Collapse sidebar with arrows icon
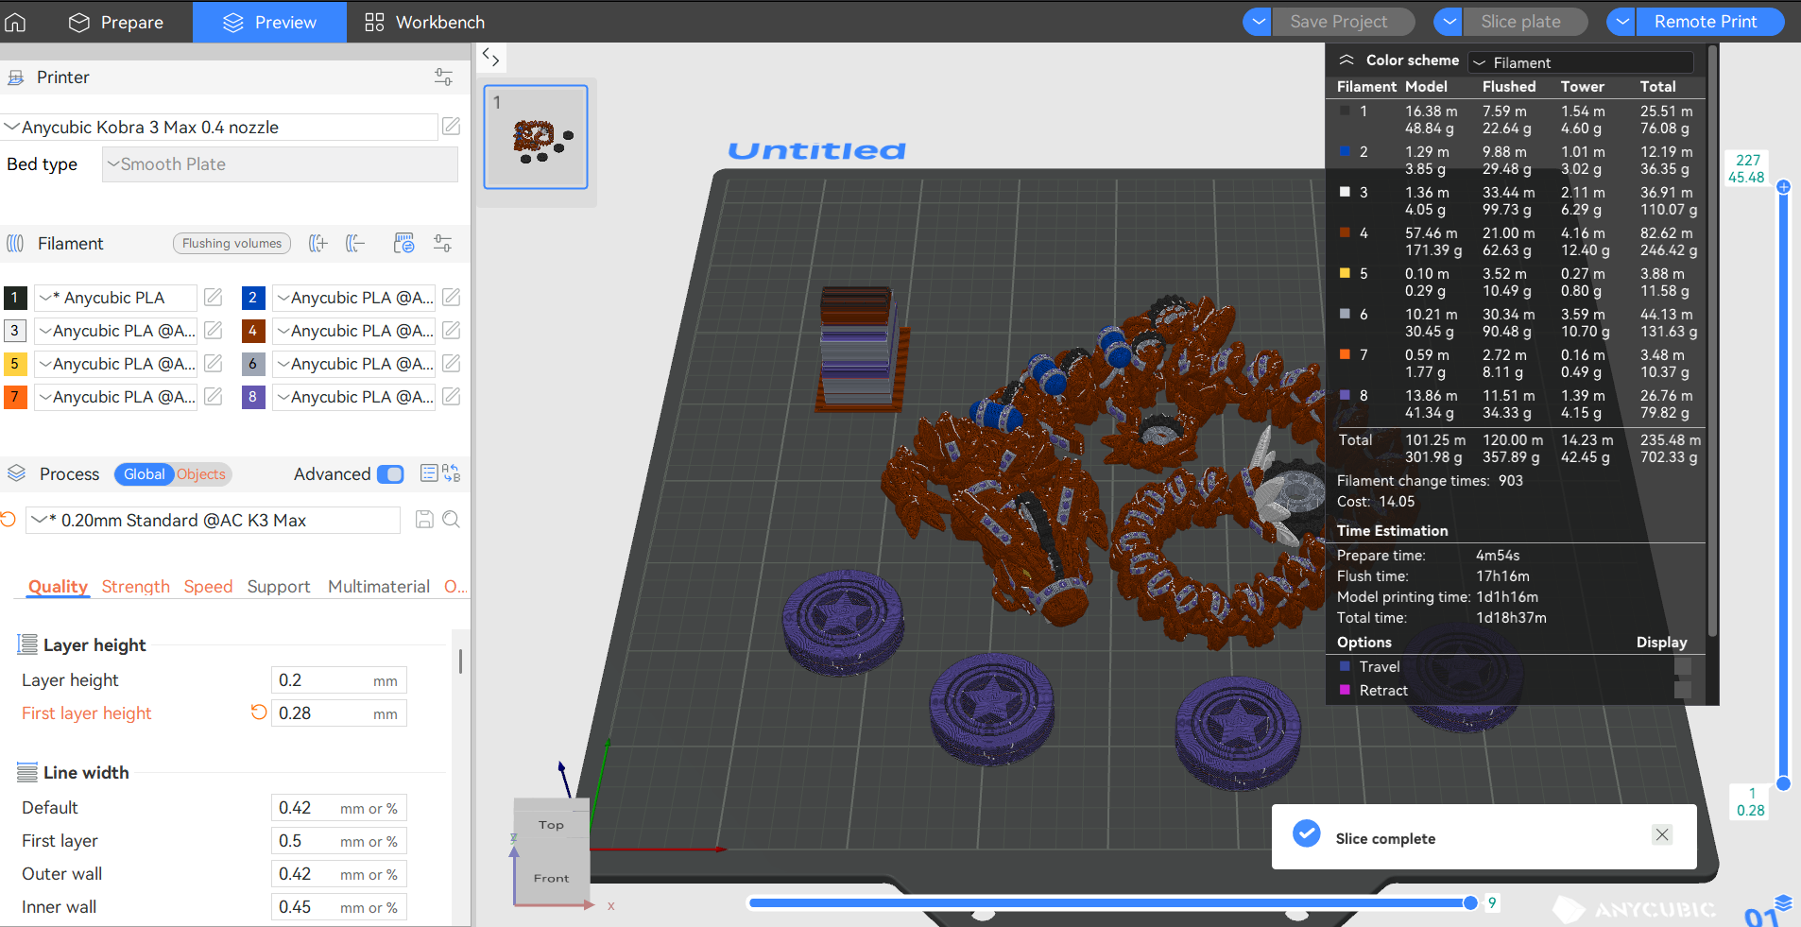Viewport: 1801px width, 927px height. click(490, 57)
